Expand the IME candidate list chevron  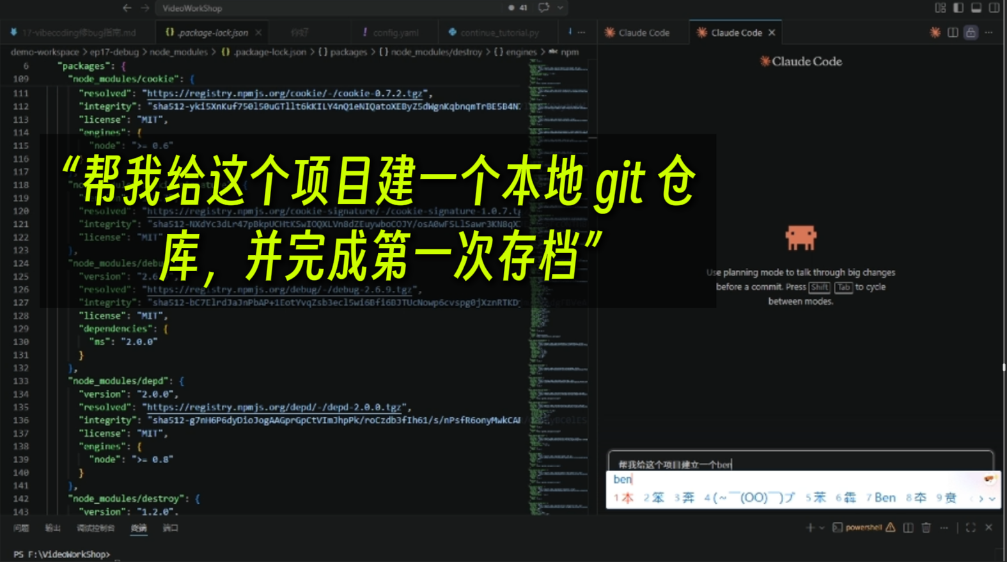[x=992, y=499]
